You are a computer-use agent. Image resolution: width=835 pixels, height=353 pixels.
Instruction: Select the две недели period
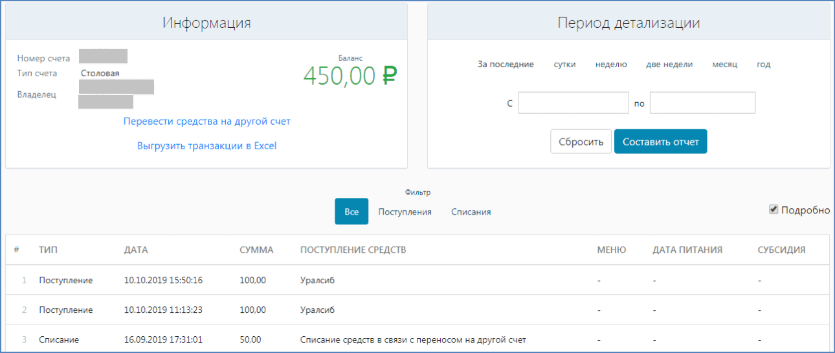[669, 64]
